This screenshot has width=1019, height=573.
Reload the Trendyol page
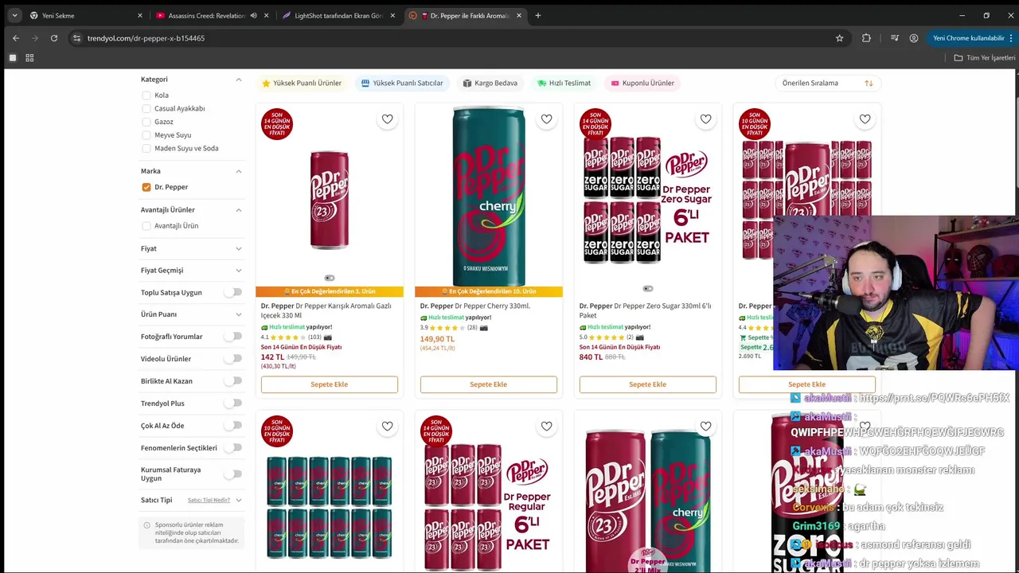click(x=54, y=38)
